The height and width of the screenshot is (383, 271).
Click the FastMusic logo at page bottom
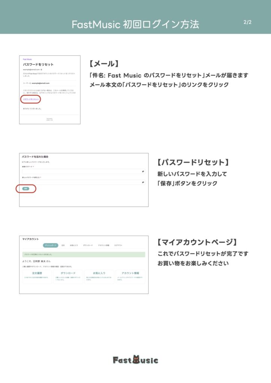(x=135, y=360)
